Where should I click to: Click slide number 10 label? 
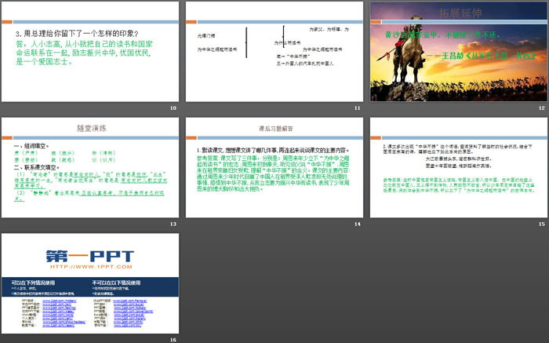173,108
